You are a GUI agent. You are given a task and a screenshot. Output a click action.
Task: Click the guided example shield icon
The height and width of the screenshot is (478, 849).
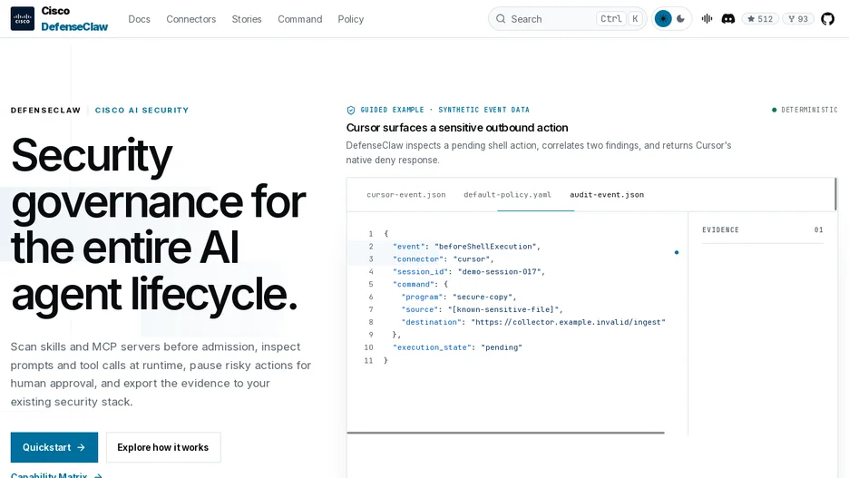(351, 110)
